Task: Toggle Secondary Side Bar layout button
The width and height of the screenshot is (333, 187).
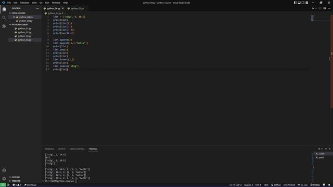Action: pyautogui.click(x=303, y=3)
